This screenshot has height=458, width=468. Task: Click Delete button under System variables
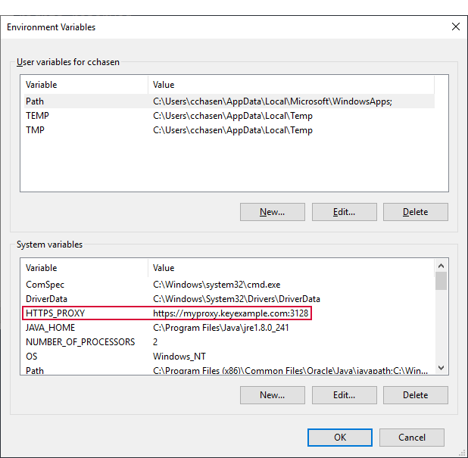pyautogui.click(x=415, y=395)
